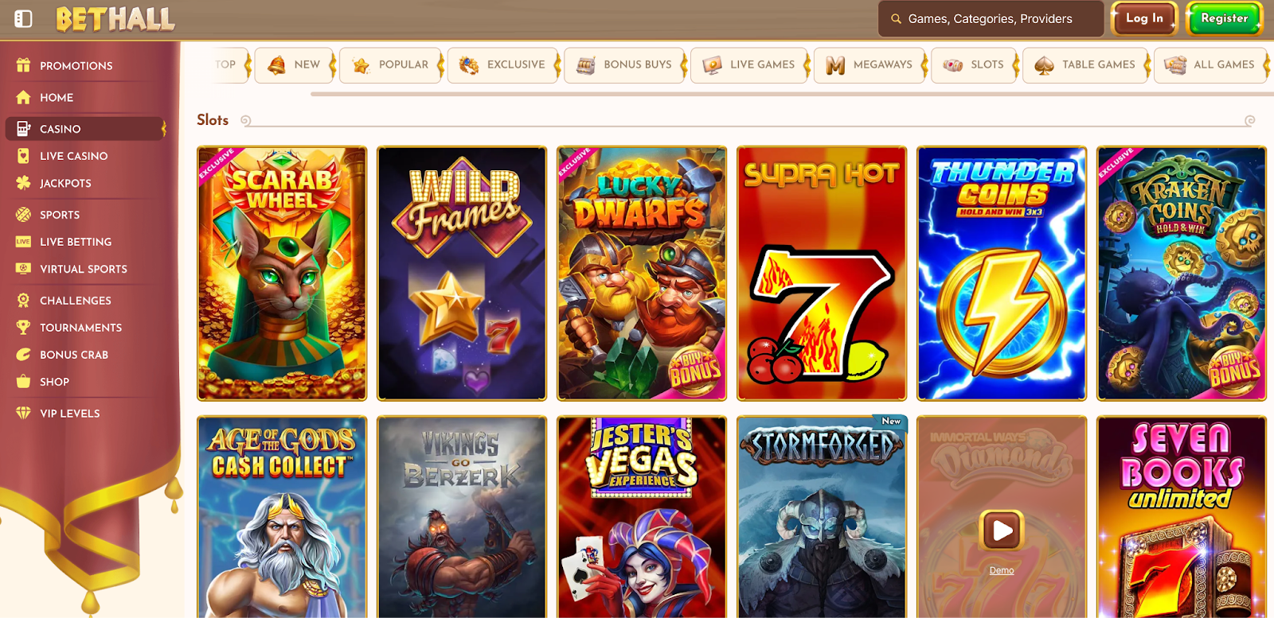This screenshot has width=1274, height=618.
Task: Click the search magnifier icon
Action: [896, 18]
